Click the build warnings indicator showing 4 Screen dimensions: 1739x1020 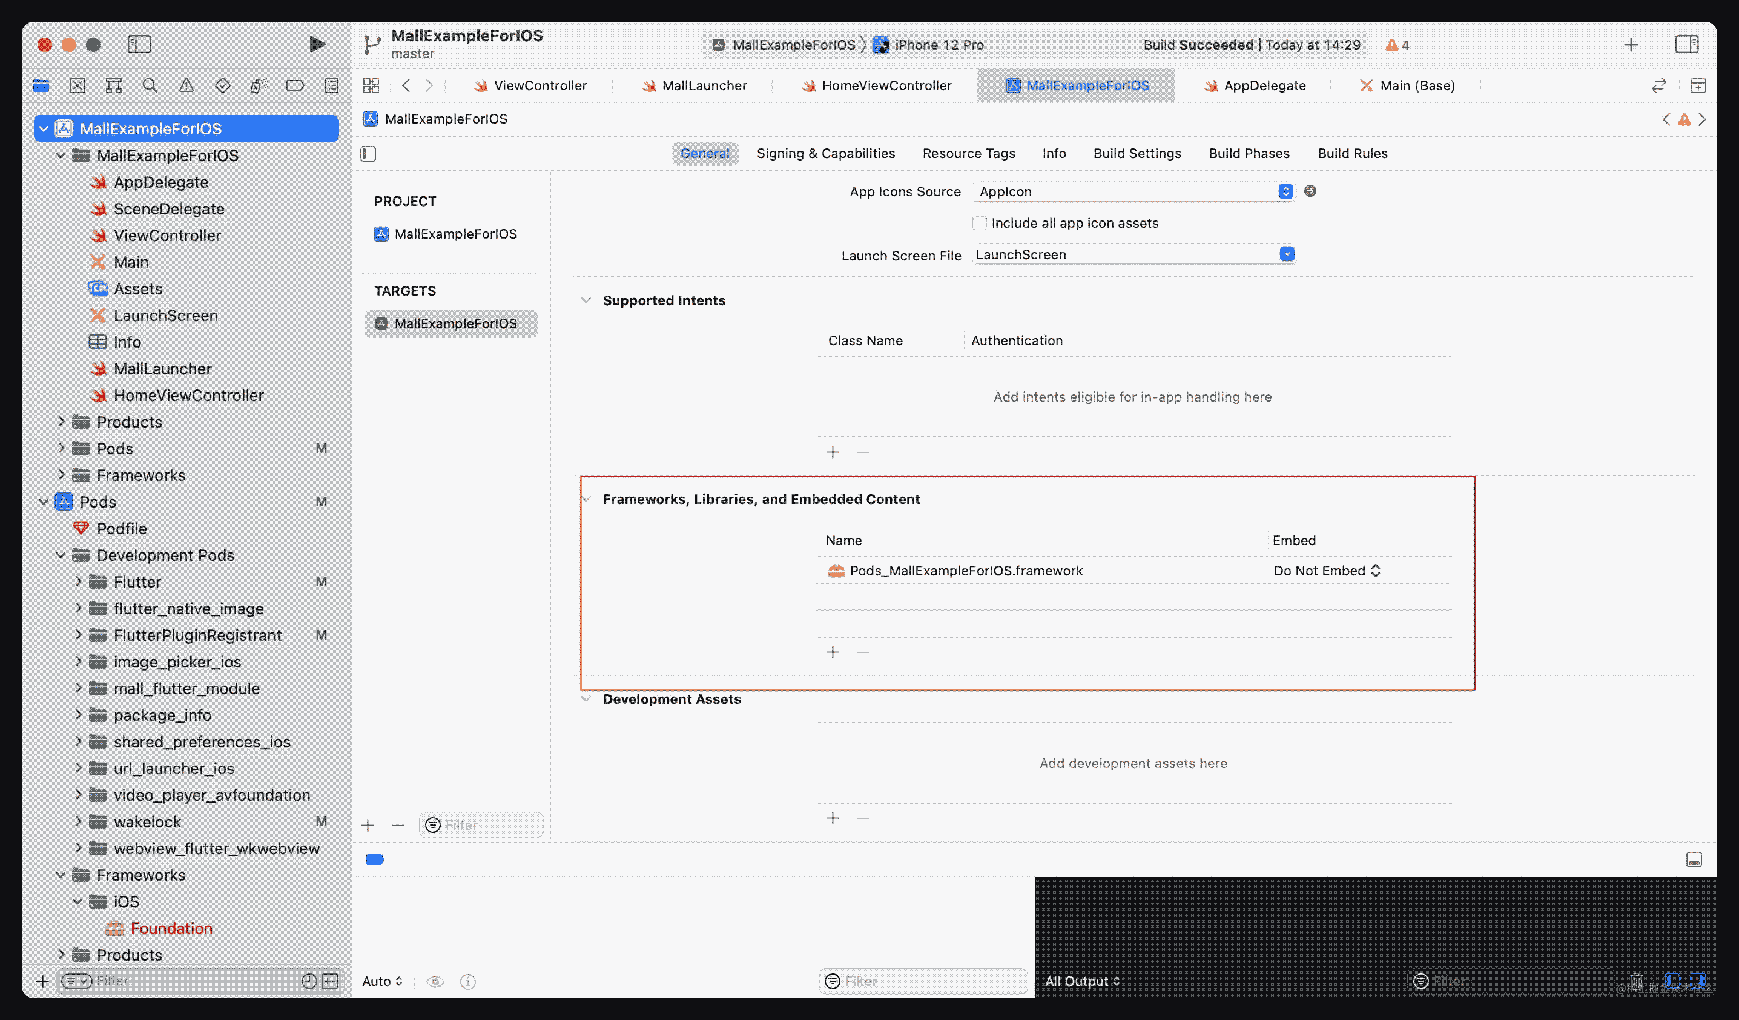[1397, 45]
